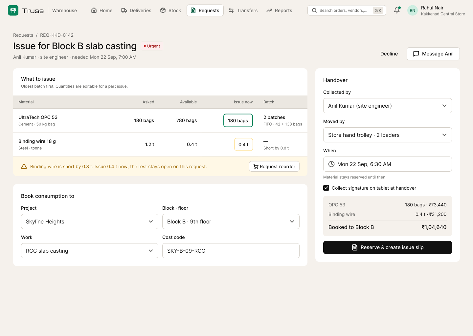Switch to the Stock tab

coord(171,10)
